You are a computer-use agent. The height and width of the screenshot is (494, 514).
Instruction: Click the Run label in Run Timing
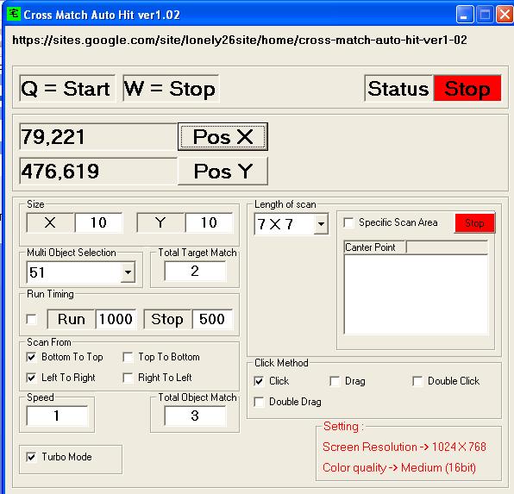point(71,319)
